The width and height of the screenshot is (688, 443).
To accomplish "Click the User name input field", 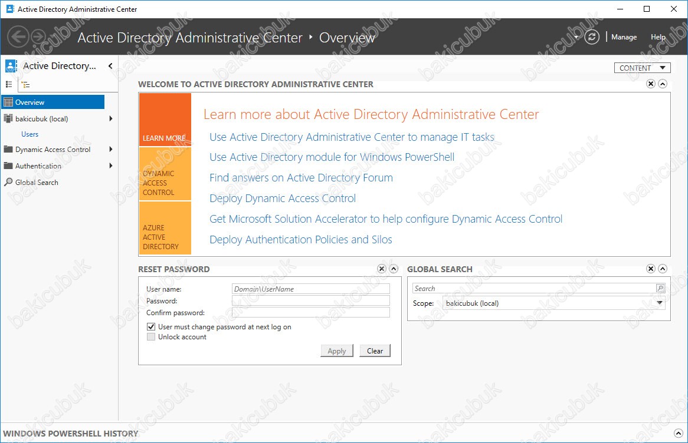I will 310,289.
